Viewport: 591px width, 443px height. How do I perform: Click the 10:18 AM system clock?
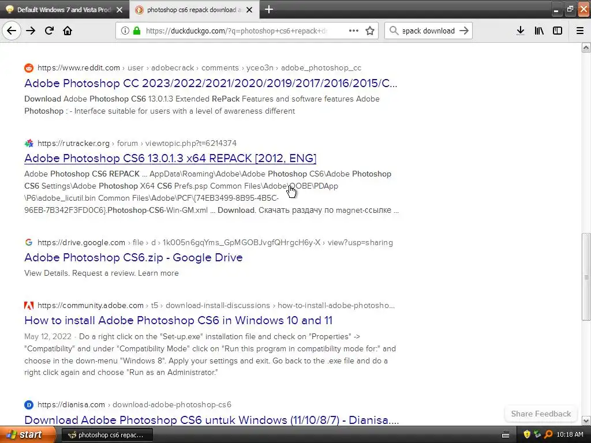point(570,435)
